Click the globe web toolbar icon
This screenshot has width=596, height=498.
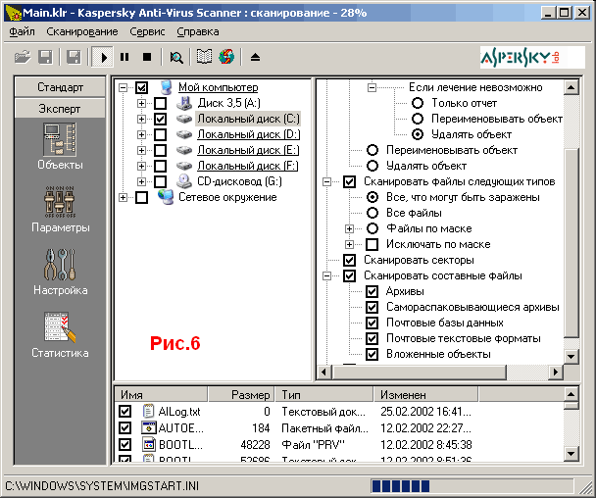(226, 57)
